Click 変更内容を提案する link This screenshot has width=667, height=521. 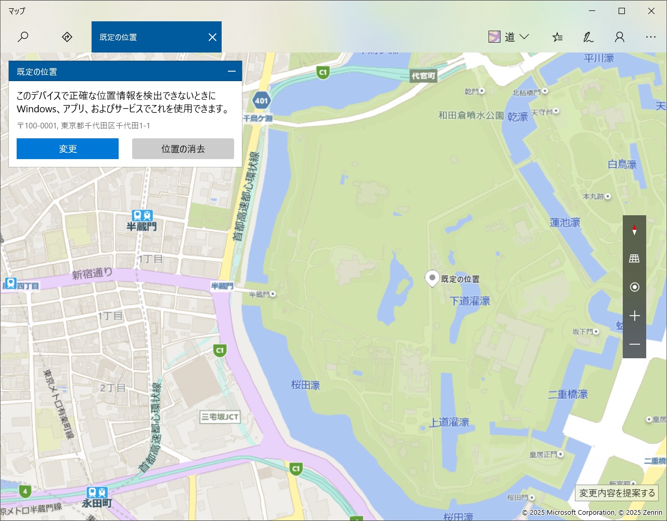(x=617, y=493)
